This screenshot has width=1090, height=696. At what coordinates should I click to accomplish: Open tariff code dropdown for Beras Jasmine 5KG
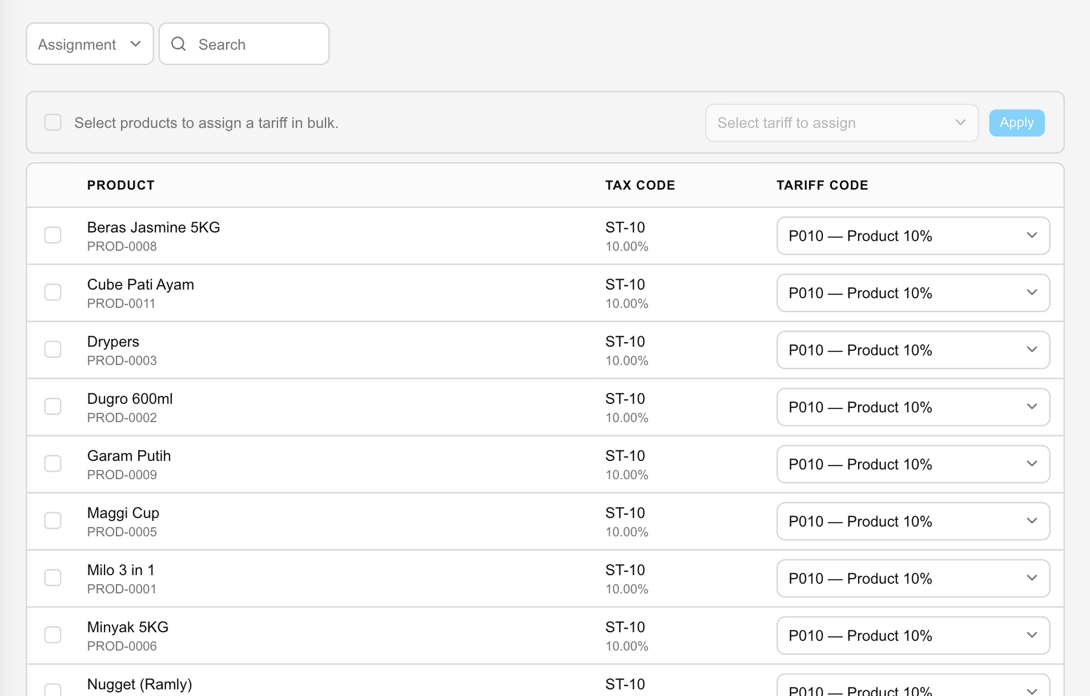(x=913, y=236)
